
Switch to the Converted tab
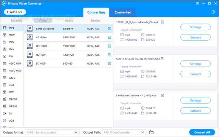(x=123, y=12)
